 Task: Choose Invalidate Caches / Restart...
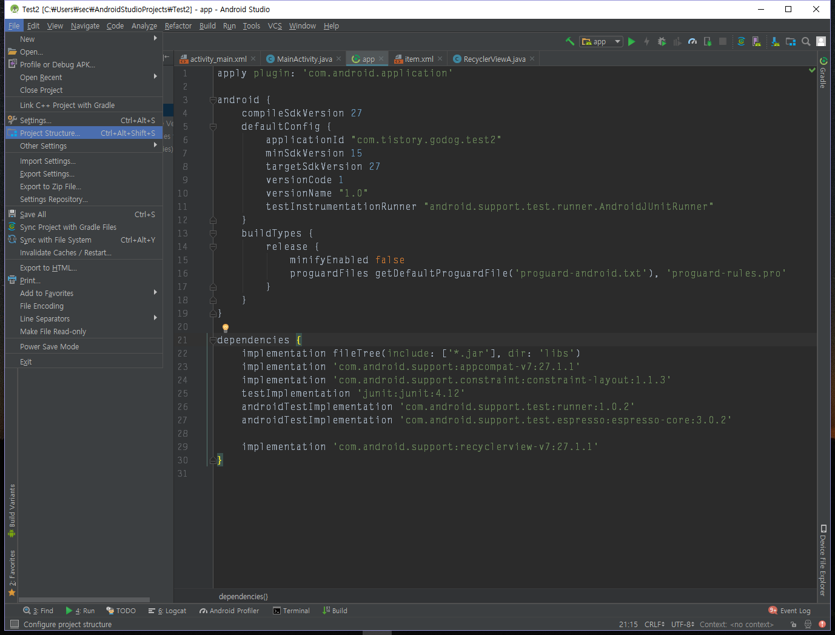[84, 252]
